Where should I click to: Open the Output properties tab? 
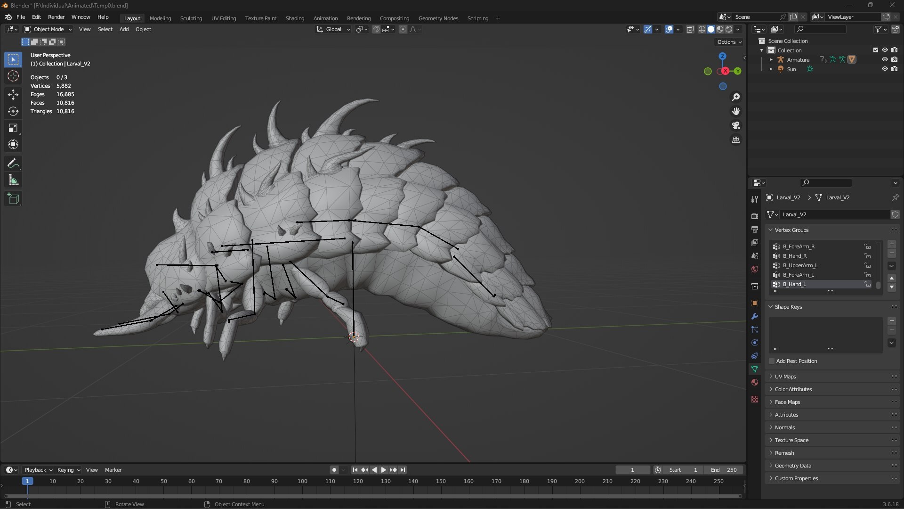point(755,230)
